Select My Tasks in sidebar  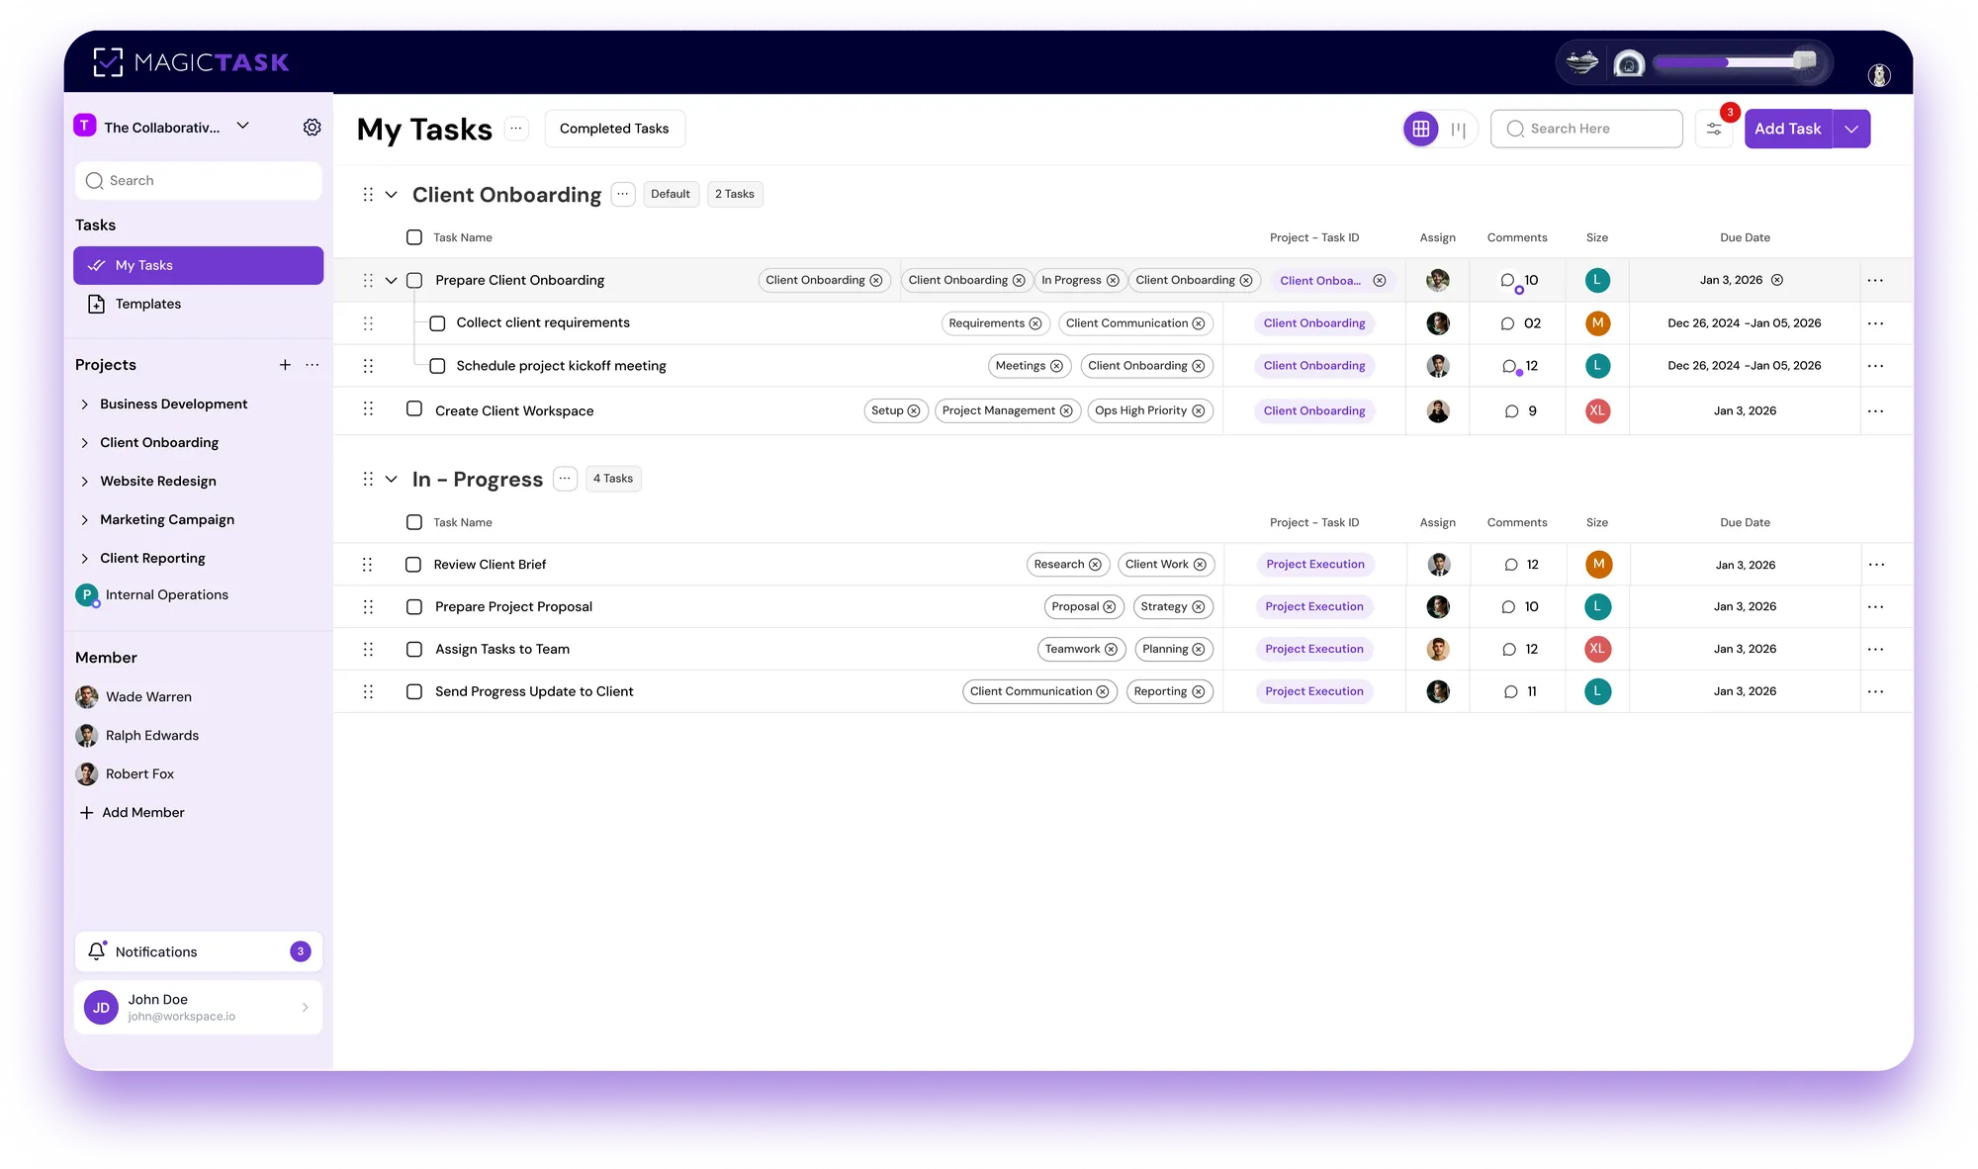pyautogui.click(x=198, y=265)
